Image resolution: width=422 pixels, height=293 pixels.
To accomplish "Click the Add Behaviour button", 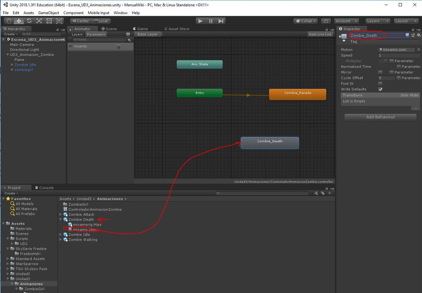I will pos(381,117).
